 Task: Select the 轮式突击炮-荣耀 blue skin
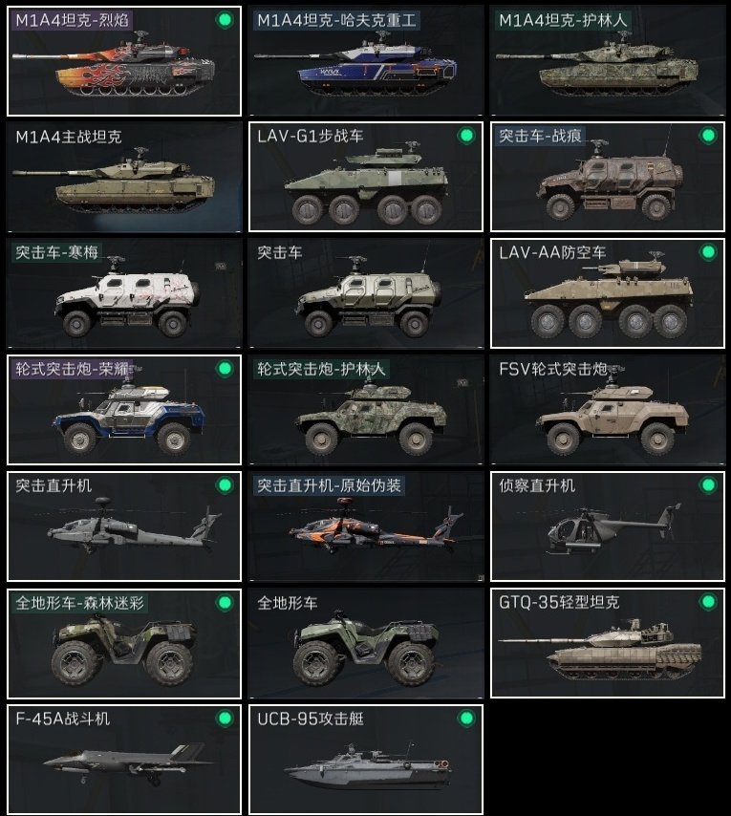(x=124, y=410)
